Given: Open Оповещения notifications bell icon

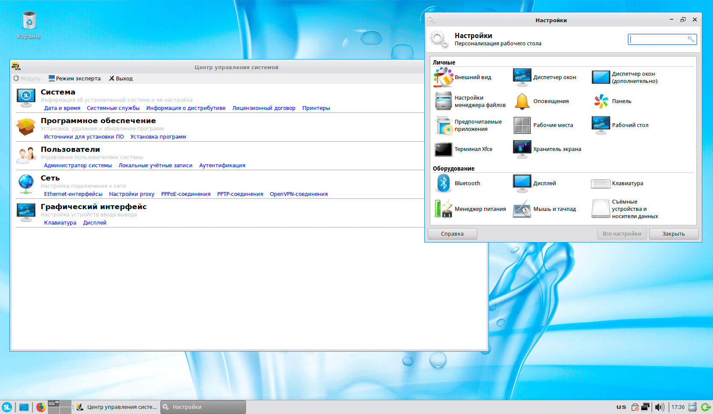Looking at the screenshot, I should click(x=522, y=101).
